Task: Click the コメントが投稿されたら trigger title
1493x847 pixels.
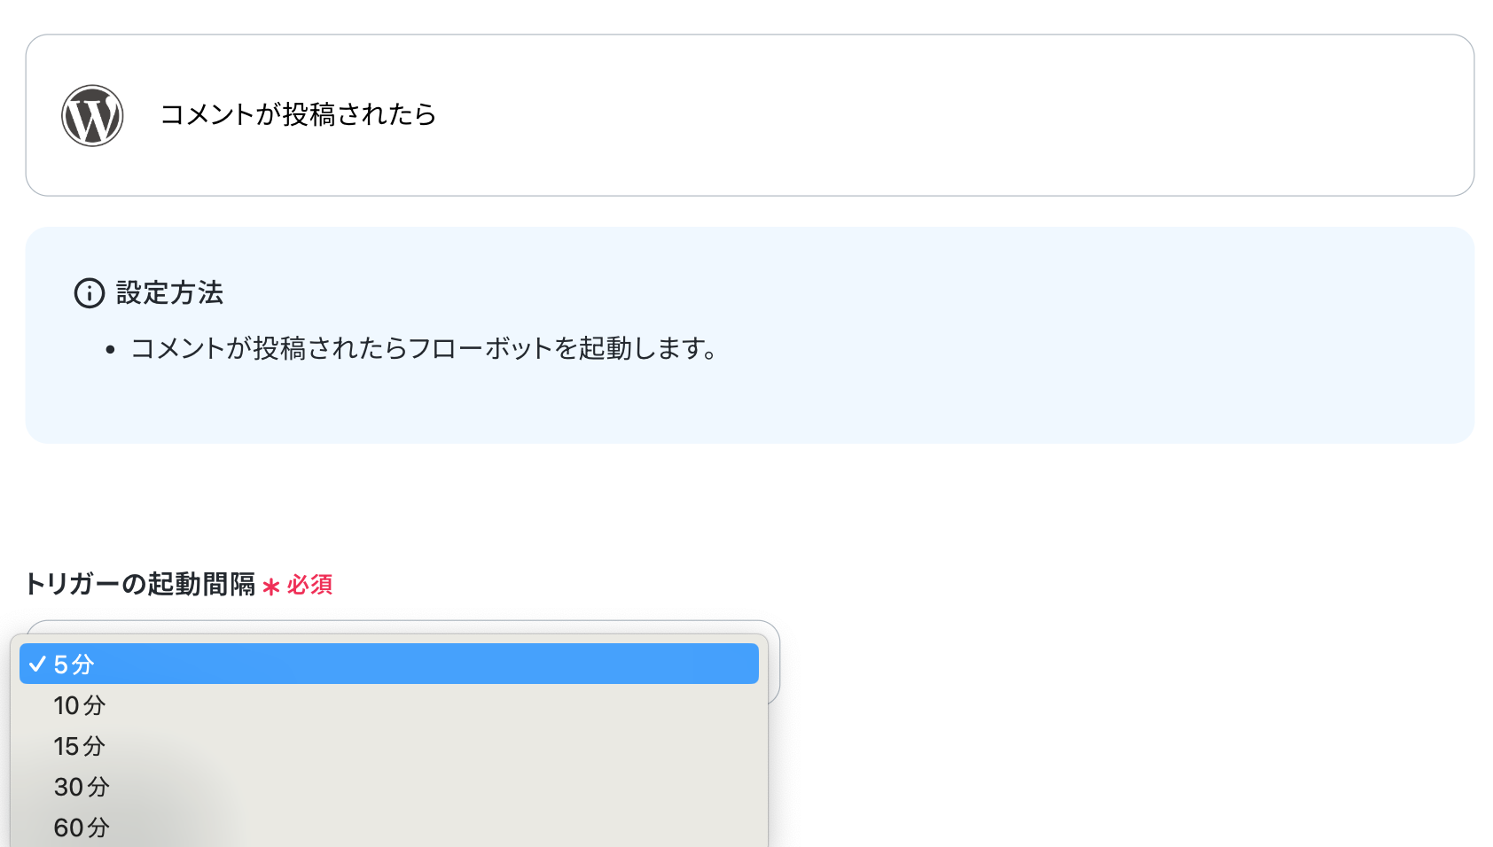Action: pos(298,114)
